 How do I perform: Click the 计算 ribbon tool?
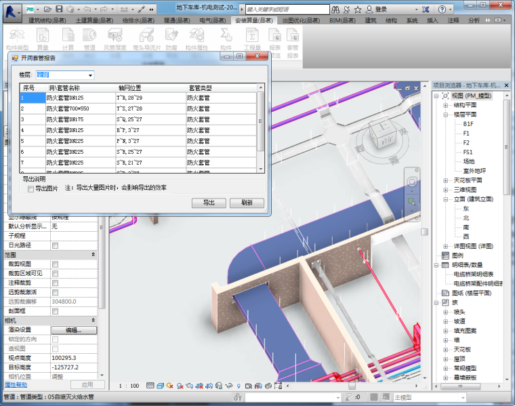pyautogui.click(x=68, y=39)
